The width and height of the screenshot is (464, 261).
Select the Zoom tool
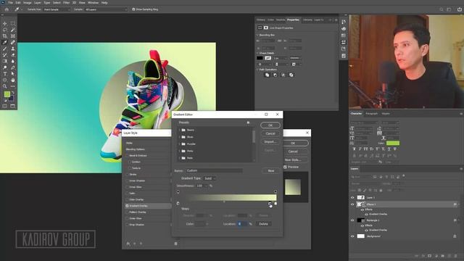5,86
